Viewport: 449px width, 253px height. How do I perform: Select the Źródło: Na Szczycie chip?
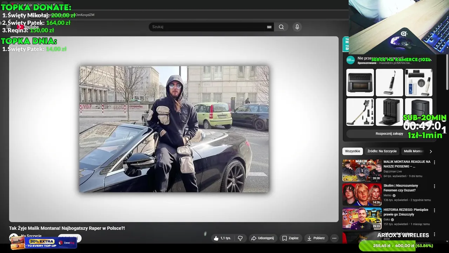(x=382, y=151)
